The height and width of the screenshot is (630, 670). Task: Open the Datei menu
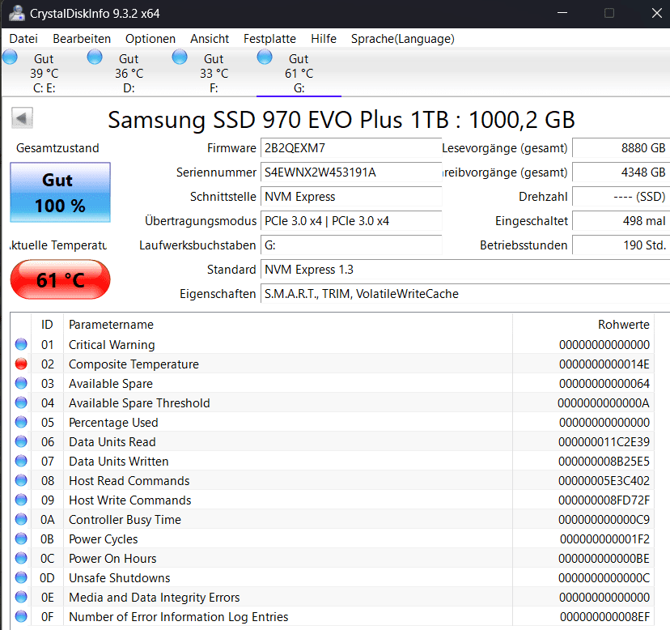click(23, 39)
